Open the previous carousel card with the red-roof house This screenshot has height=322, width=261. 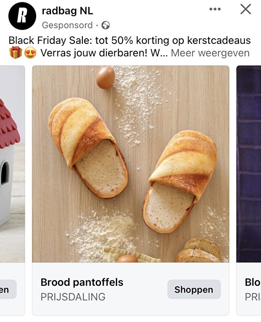tap(12, 164)
